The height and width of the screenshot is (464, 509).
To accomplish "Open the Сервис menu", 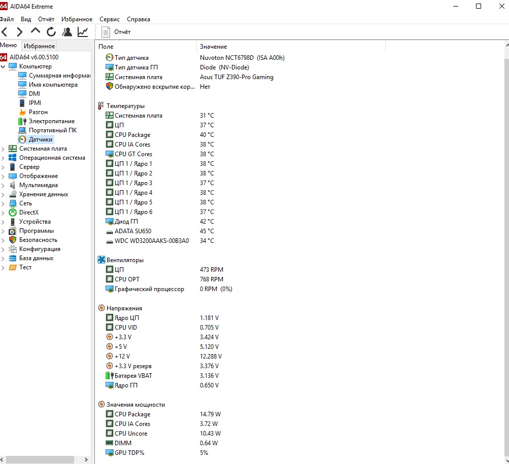I will pyautogui.click(x=110, y=19).
